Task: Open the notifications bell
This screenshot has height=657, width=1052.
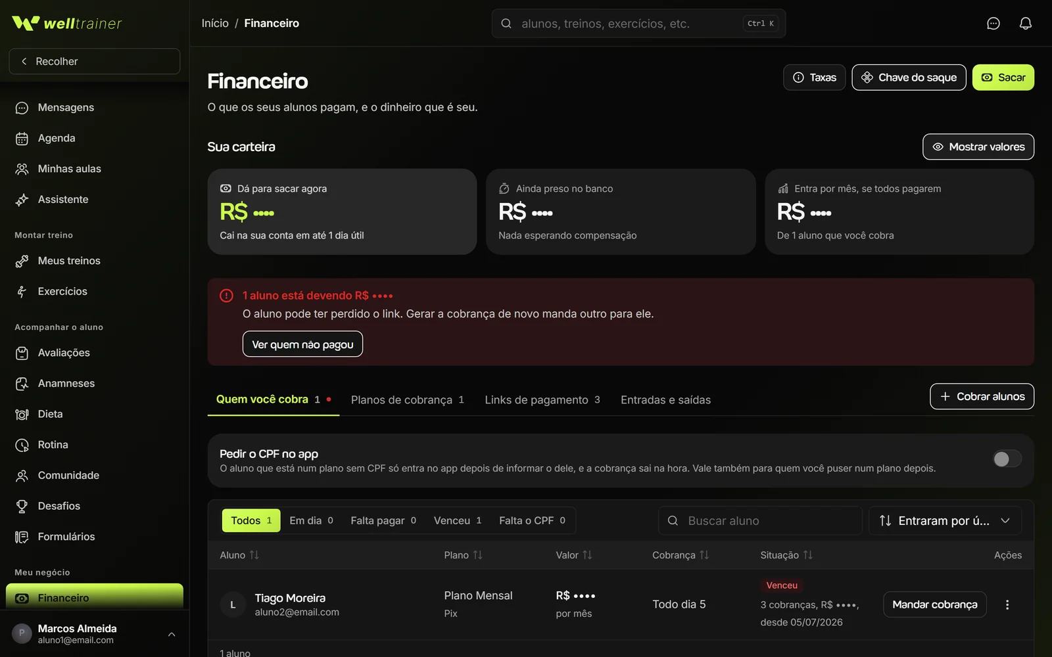Action: pyautogui.click(x=1026, y=24)
